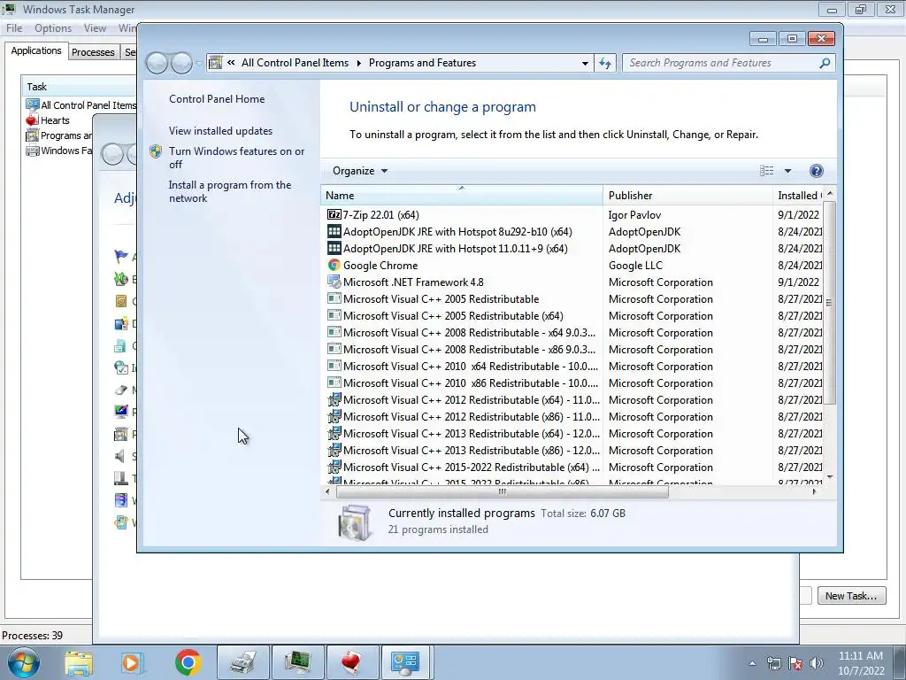Sort list by Publisher column header
This screenshot has width=906, height=680.
687,196
